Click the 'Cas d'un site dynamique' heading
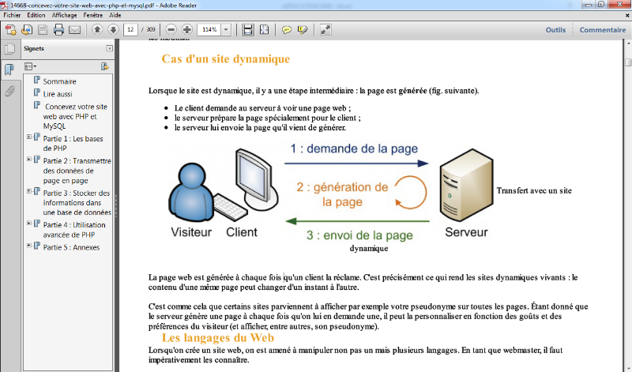The image size is (632, 372). tap(226, 59)
